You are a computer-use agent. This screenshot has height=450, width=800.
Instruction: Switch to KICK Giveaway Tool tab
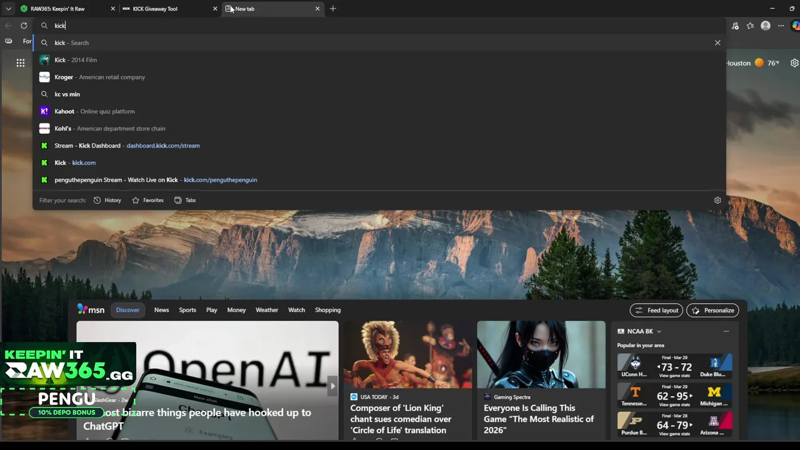pos(169,9)
